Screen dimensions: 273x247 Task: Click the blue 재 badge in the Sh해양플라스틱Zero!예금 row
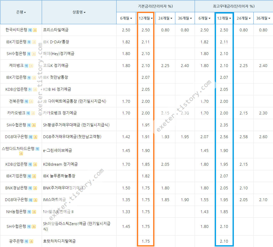[x=29, y=227]
